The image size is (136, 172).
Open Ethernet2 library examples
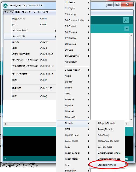pyautogui.click(x=73, y=117)
